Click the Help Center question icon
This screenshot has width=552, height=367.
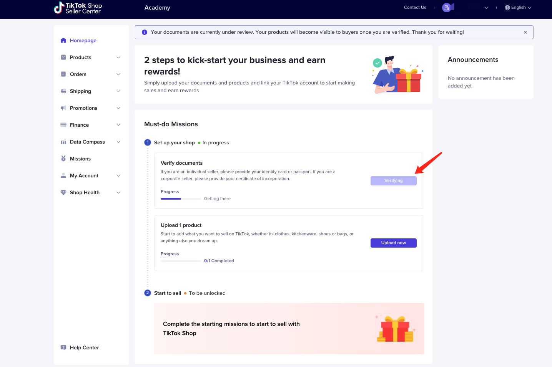(63, 347)
